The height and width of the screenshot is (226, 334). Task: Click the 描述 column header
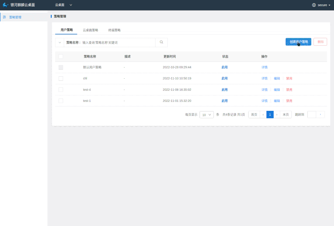[x=128, y=56]
